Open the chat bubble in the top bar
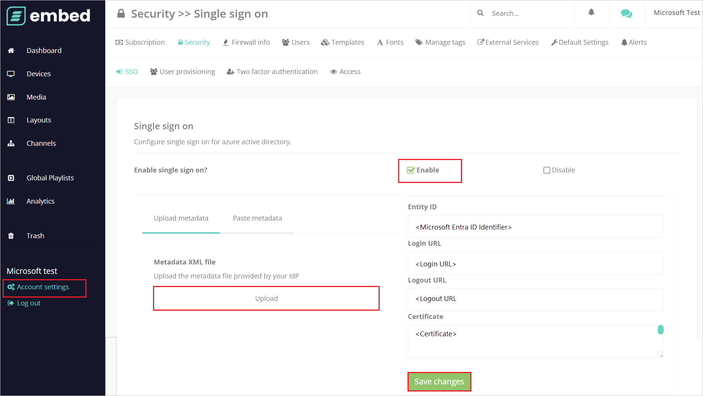The height and width of the screenshot is (396, 703). (626, 13)
